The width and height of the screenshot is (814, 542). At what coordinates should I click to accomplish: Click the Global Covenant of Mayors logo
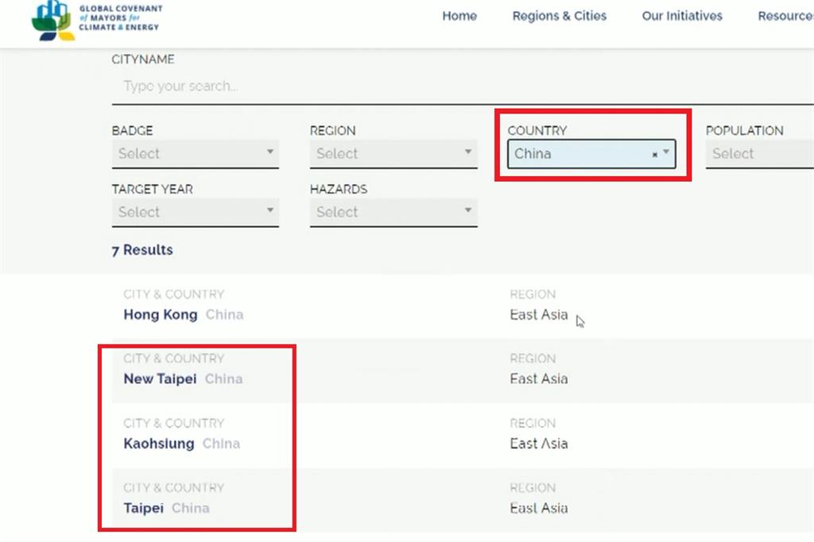click(x=97, y=21)
